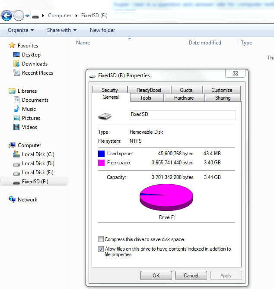Image resolution: width=274 pixels, height=289 pixels.
Task: Click the Recent Places icon
Action: tap(16, 72)
